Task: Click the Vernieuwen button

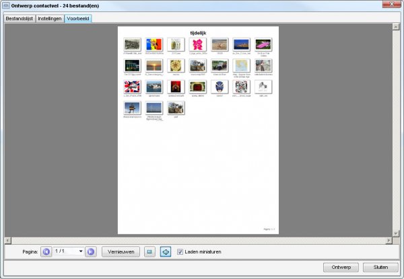Action: [x=121, y=251]
